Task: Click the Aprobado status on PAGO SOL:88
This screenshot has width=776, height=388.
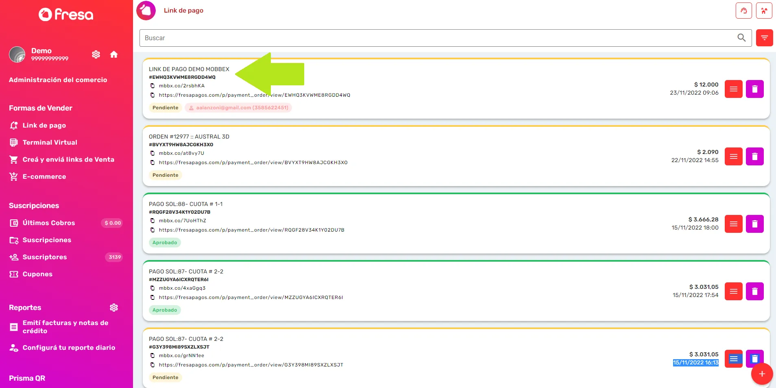Action: 165,243
